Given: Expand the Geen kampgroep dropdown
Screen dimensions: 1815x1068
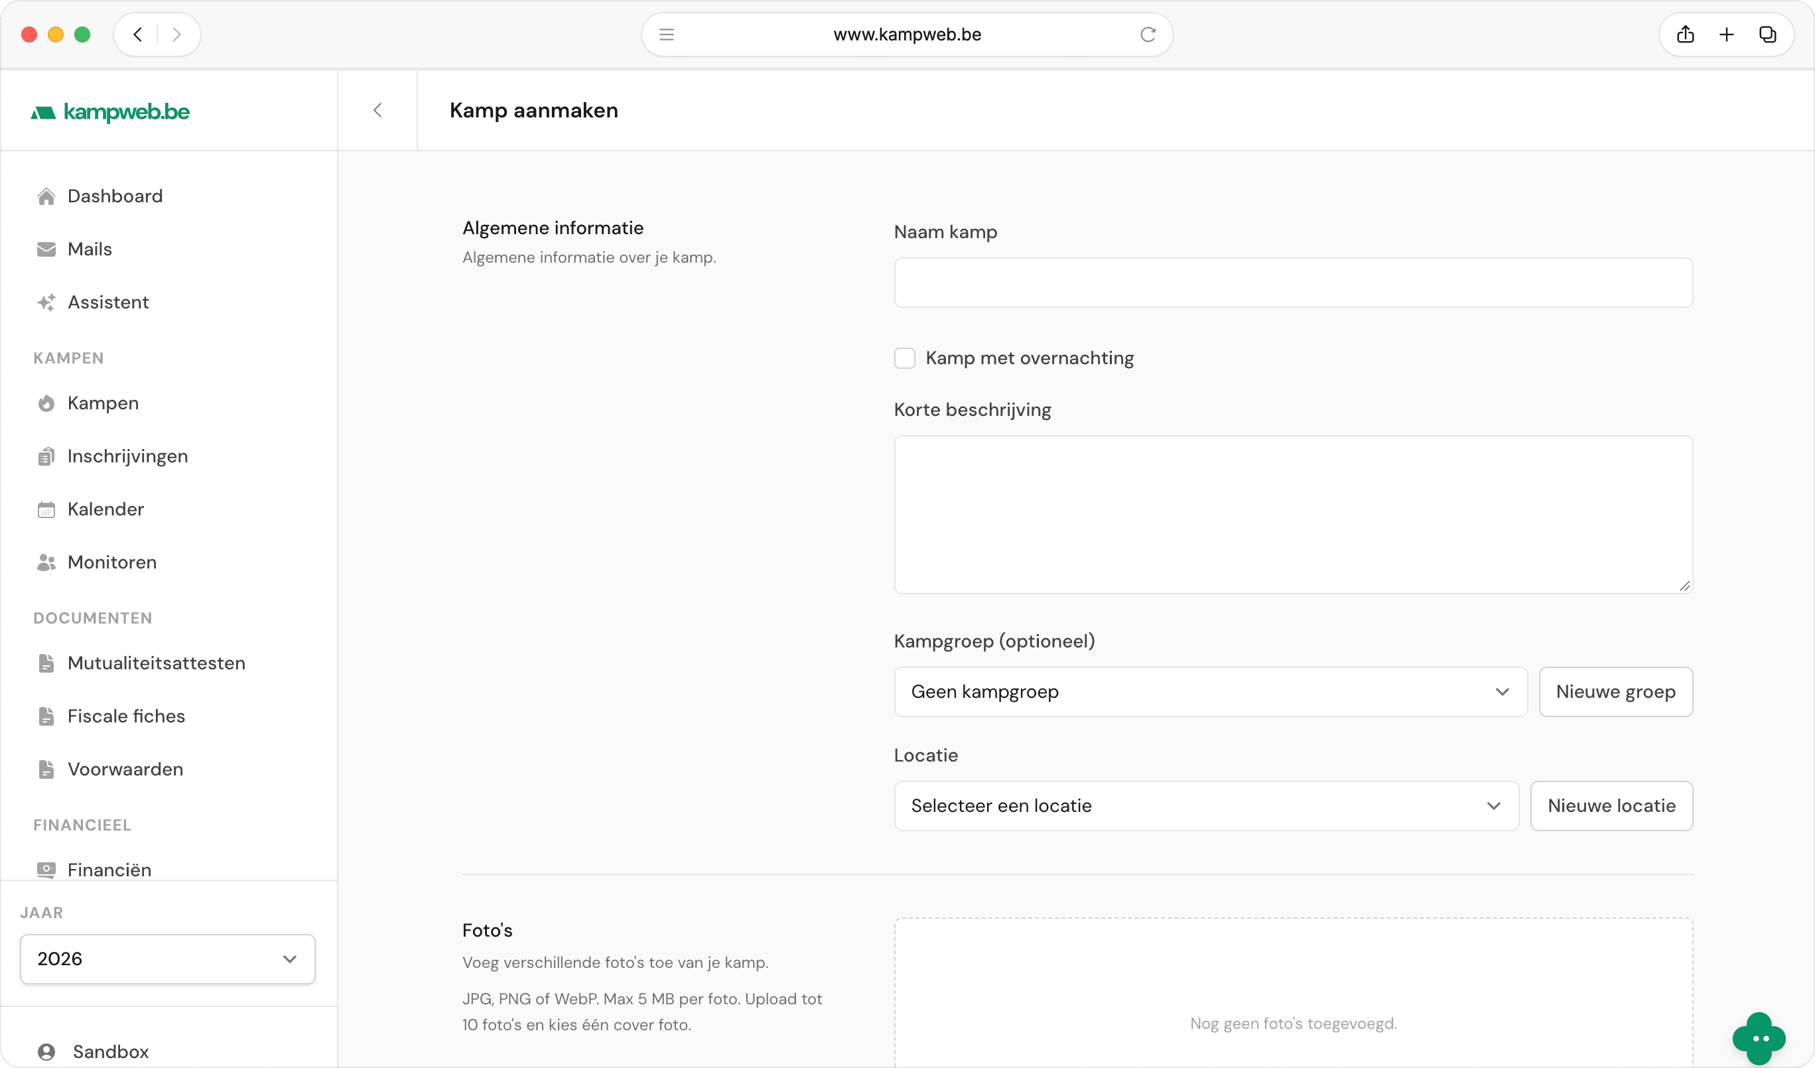Looking at the screenshot, I should click(1211, 692).
